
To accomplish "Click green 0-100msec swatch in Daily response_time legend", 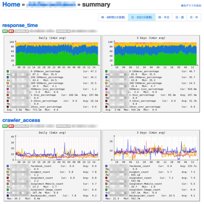I will coord(8,71).
